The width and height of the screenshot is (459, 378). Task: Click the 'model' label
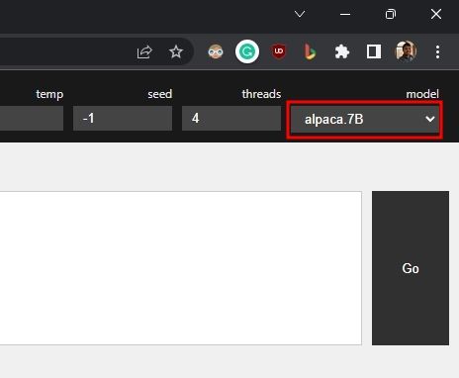coord(422,94)
